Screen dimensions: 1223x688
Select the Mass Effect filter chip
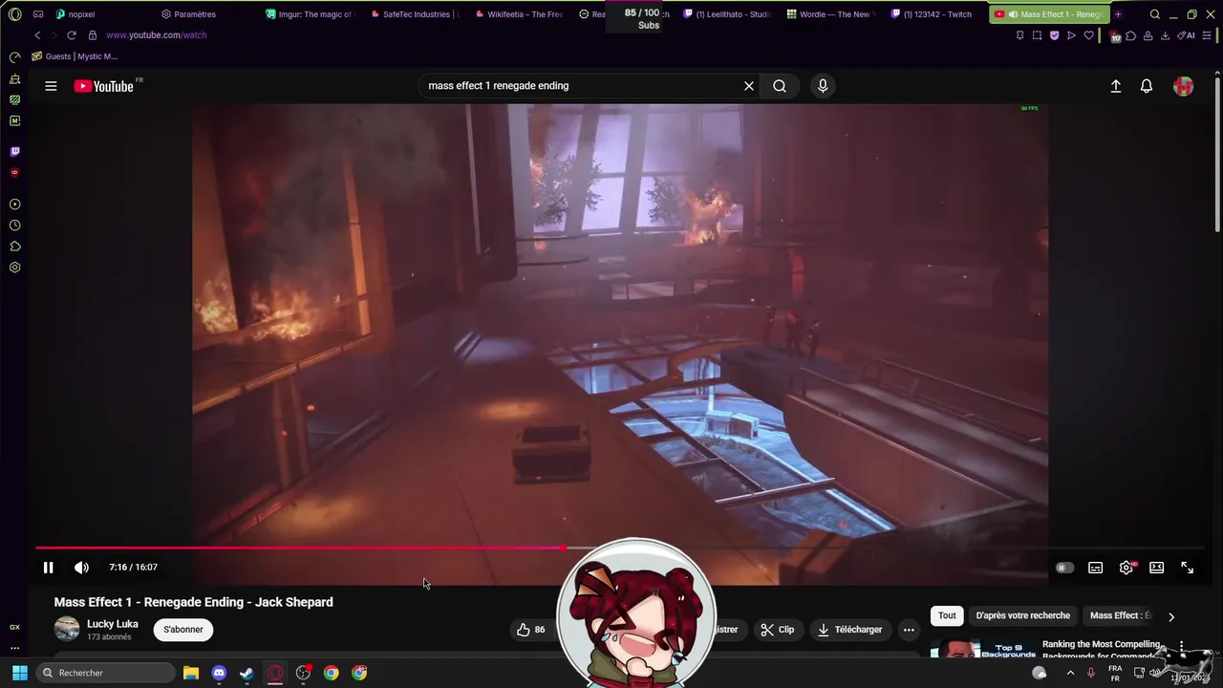click(x=1121, y=615)
